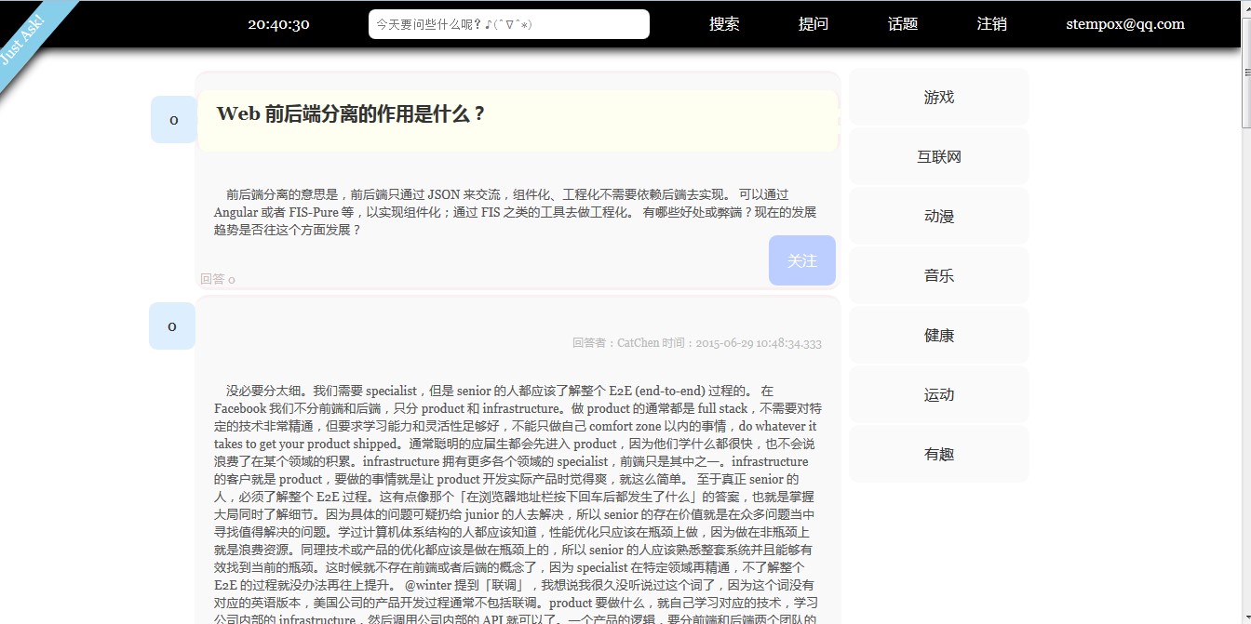The width and height of the screenshot is (1251, 624).
Task: Click the answer body starting 没必要分太细
Action: [517, 502]
